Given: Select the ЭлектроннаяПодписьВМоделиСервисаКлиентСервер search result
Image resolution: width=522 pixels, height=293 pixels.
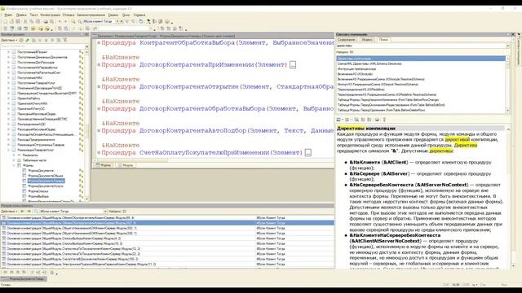Looking at the screenshot, I should (167, 264).
